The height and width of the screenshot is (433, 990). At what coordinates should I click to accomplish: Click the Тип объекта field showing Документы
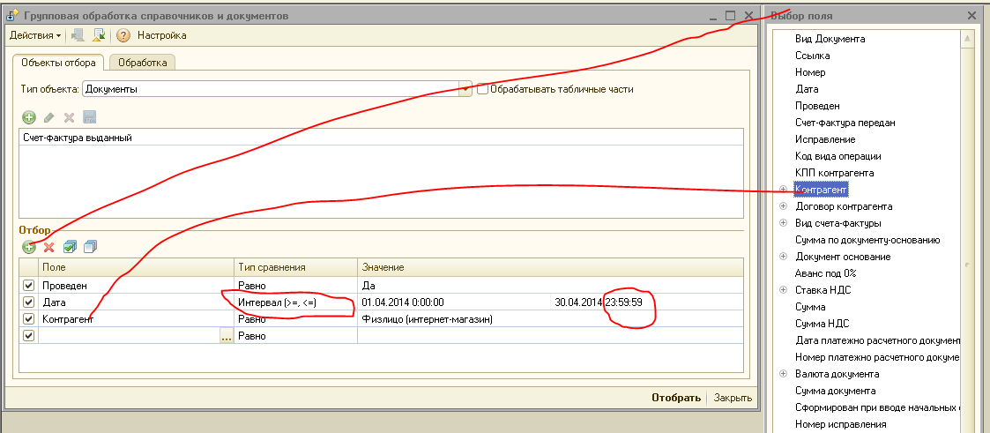click(x=272, y=90)
